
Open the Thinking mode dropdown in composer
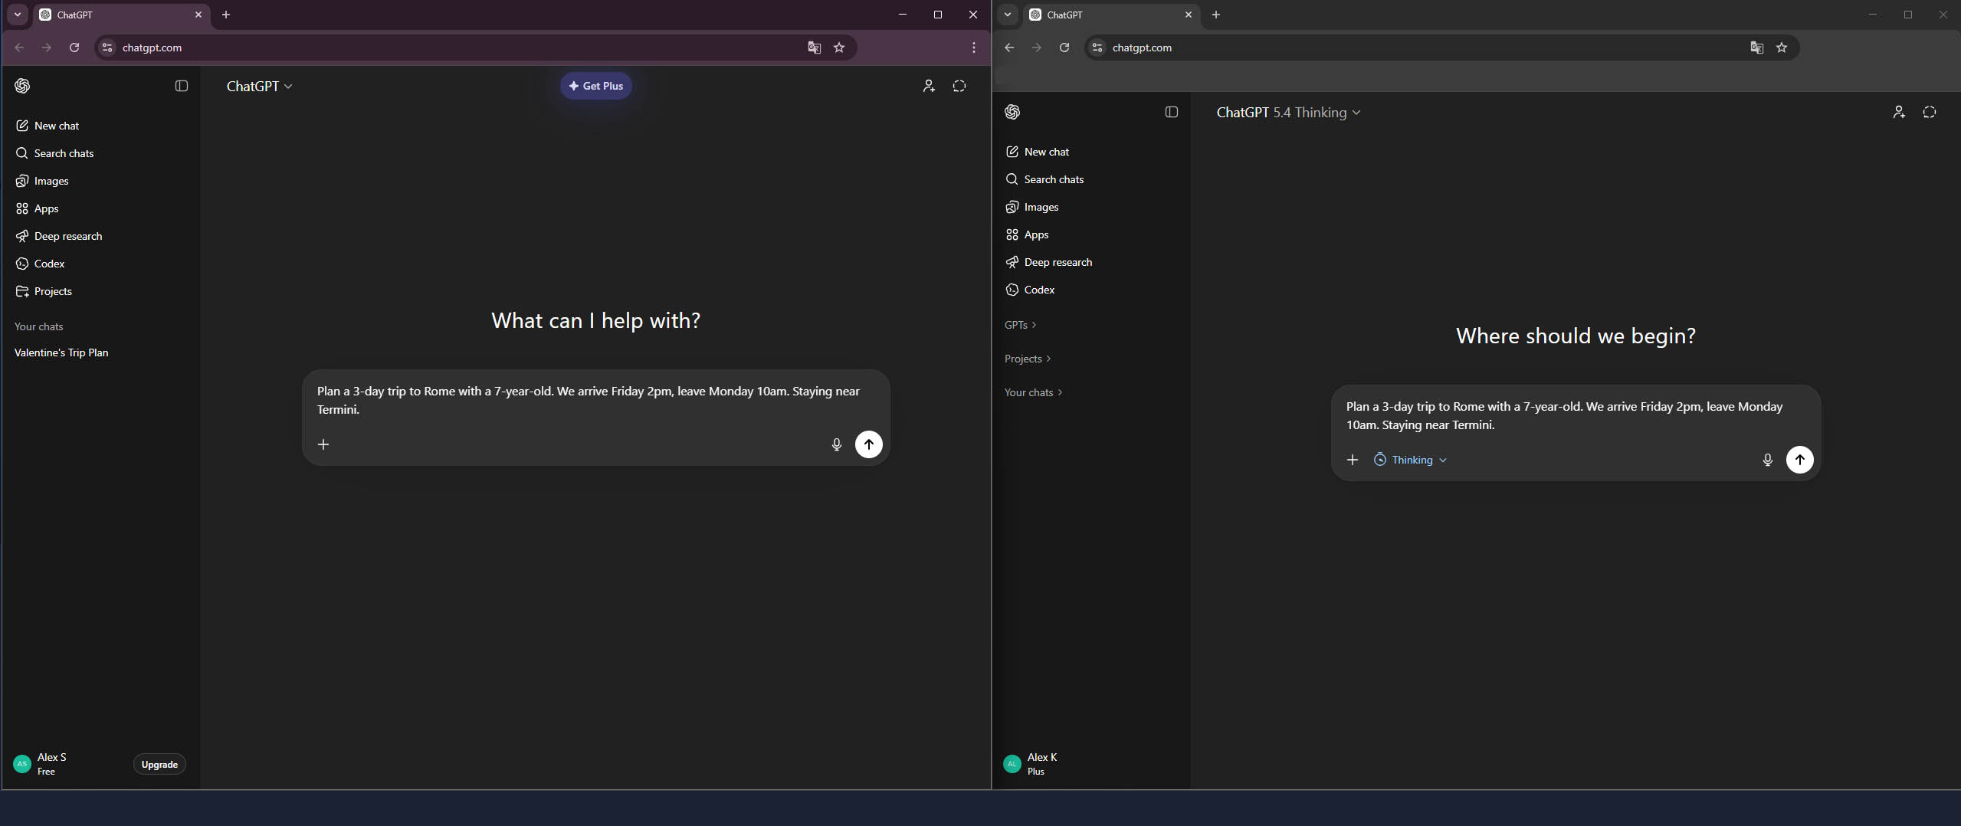coord(1411,460)
